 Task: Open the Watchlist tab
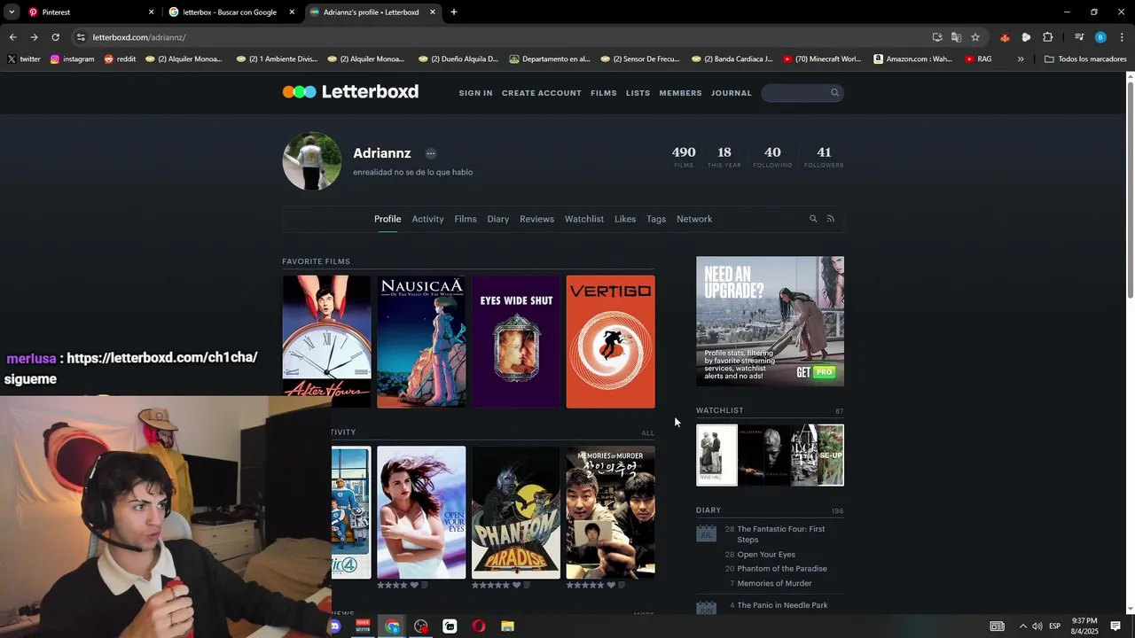pos(584,219)
